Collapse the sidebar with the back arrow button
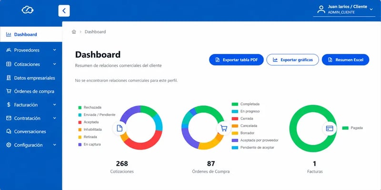 pyautogui.click(x=64, y=11)
